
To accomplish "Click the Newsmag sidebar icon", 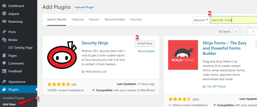I will point(4,21).
